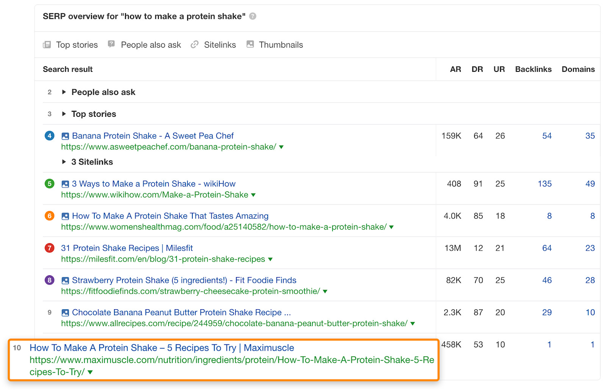Viewport: 606px width, 392px height.
Task: Click the Backlinks column header
Action: [533, 69]
